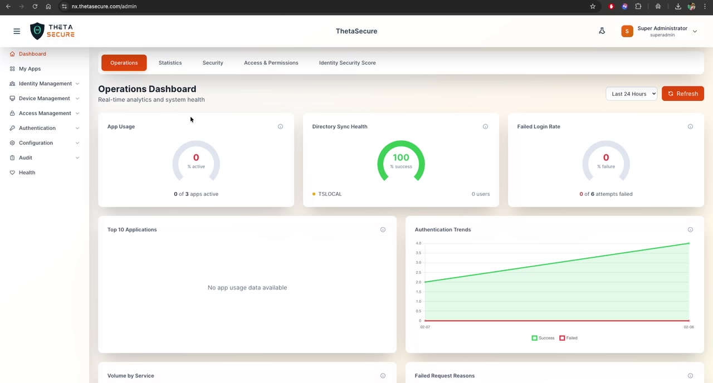This screenshot has width=713, height=383.
Task: Toggle the Failed legend in Authentication Trends
Action: pos(569,337)
